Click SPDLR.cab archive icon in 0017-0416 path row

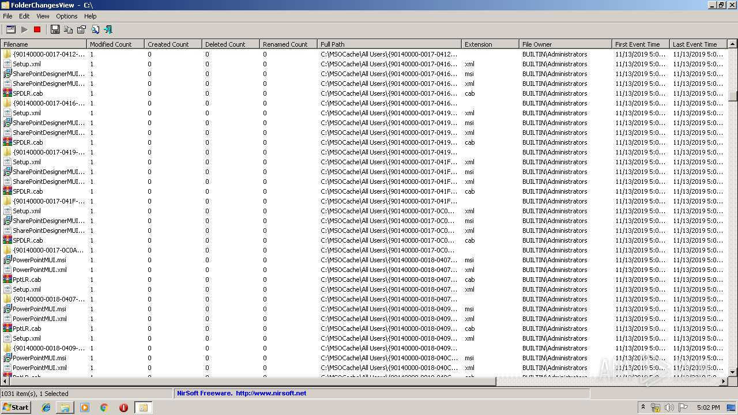click(x=7, y=93)
